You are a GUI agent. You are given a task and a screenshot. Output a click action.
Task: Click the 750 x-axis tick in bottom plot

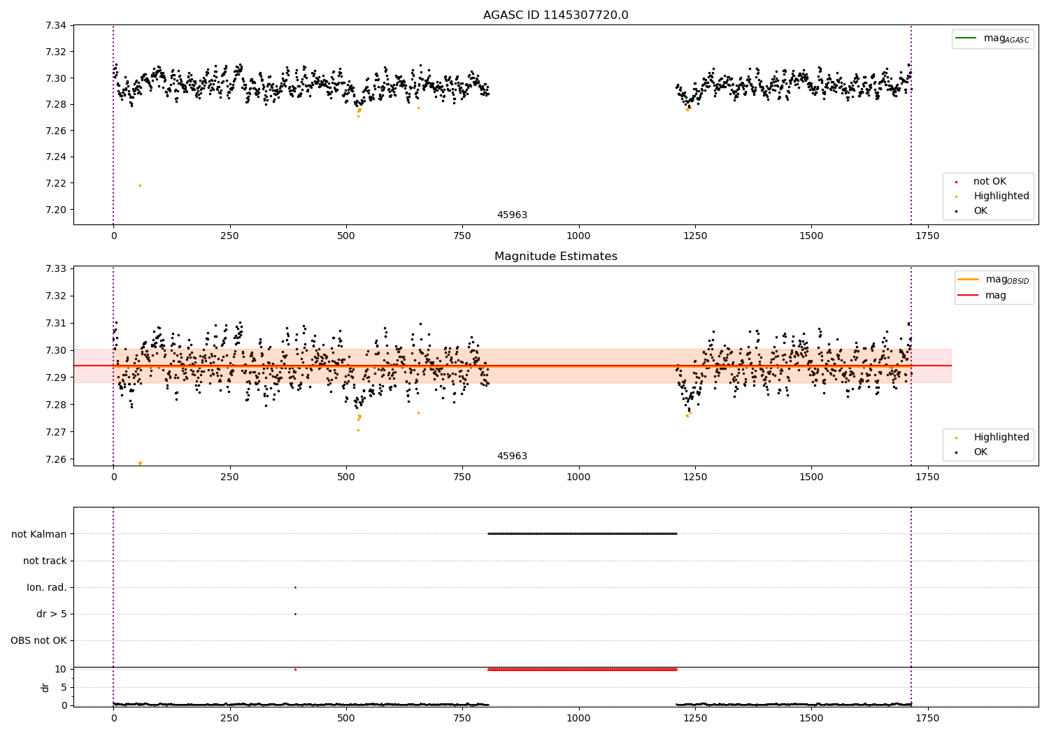pos(462,717)
